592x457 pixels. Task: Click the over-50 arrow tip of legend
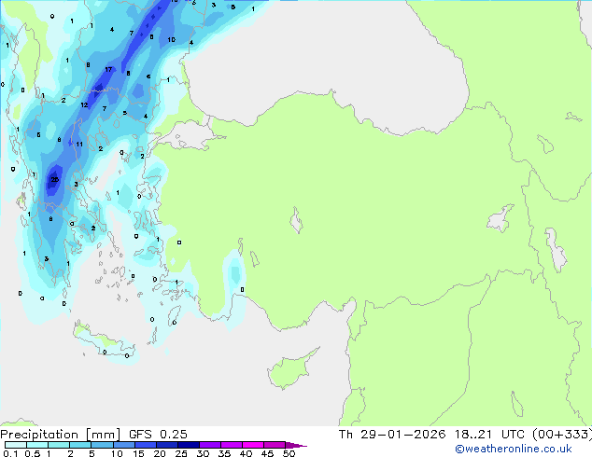(296, 445)
